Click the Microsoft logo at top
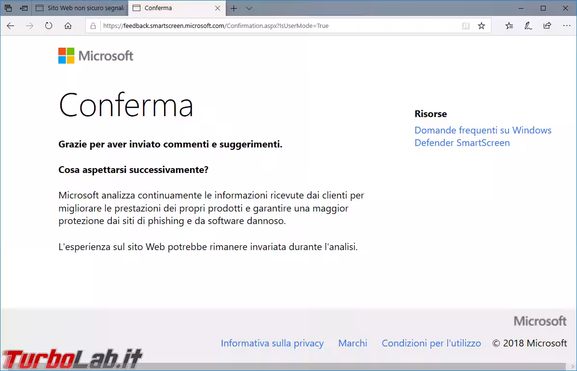577x371 pixels. (96, 56)
